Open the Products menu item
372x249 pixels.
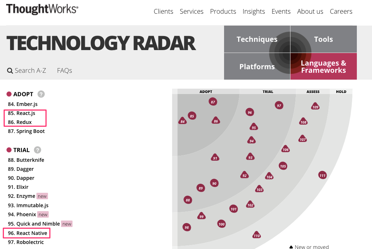point(223,12)
